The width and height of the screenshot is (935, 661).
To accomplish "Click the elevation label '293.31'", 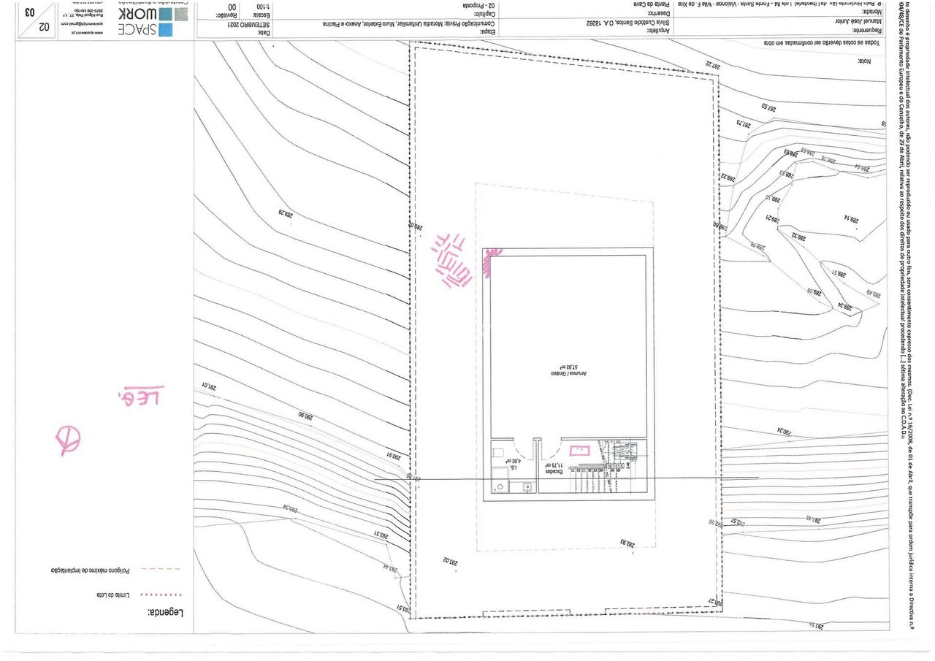I will tap(382, 534).
